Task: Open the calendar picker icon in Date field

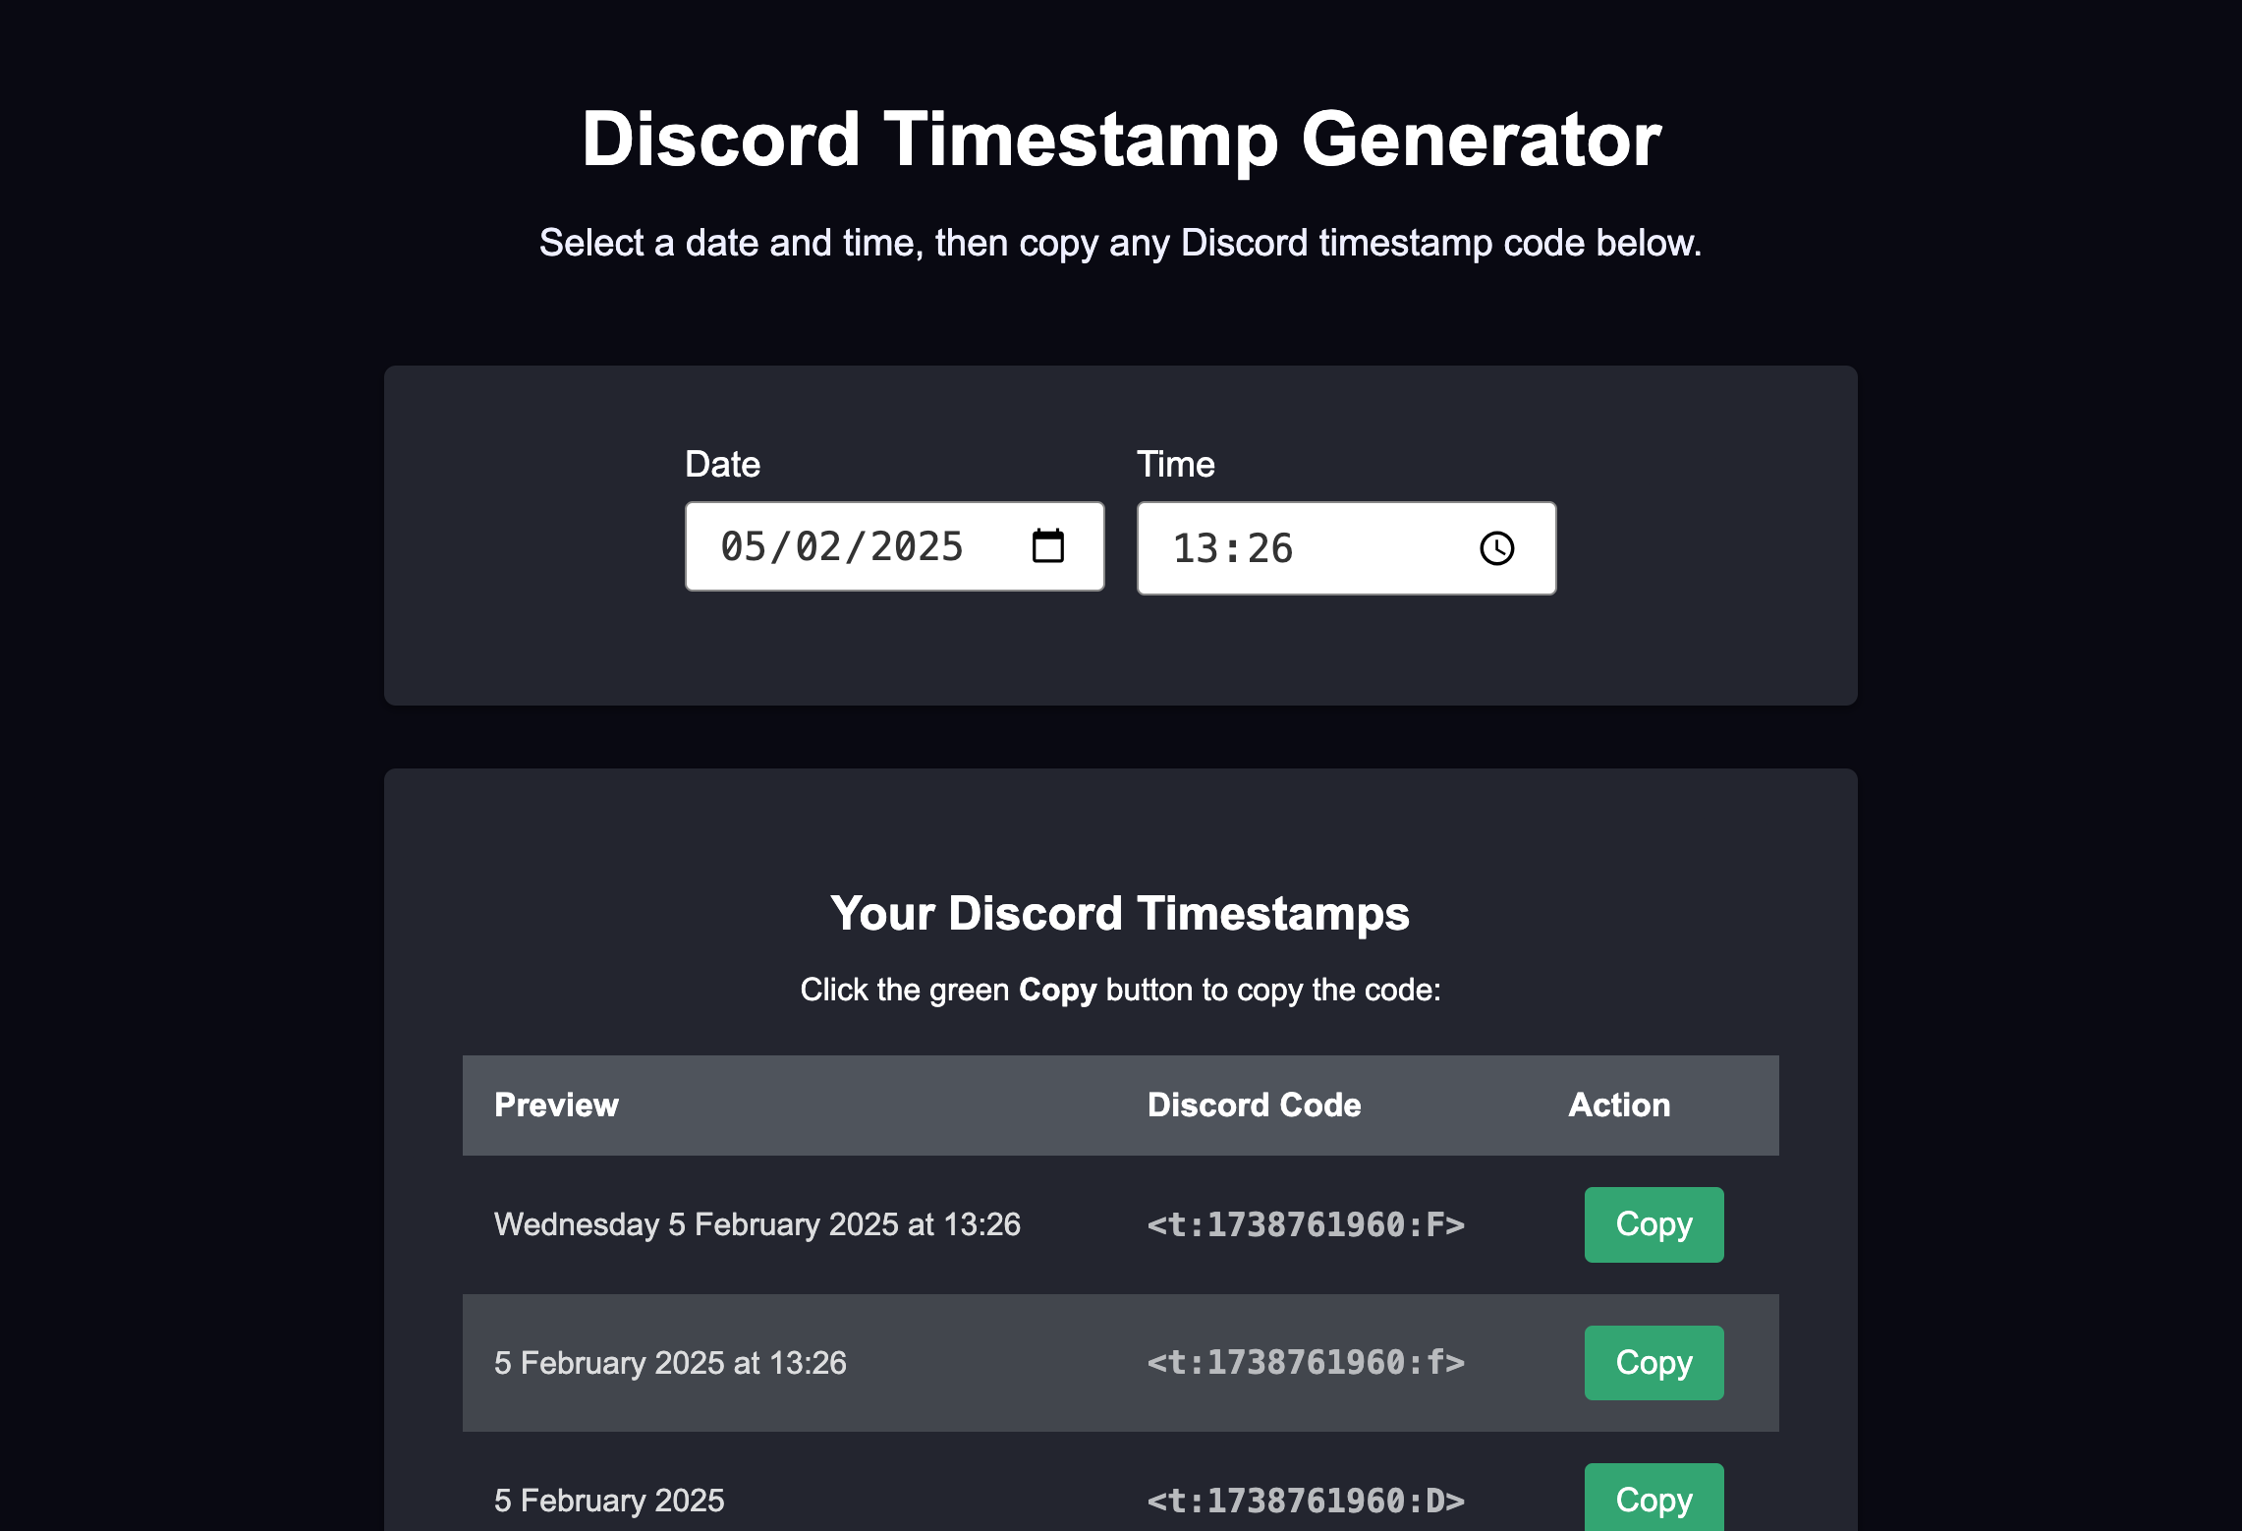Action: click(1048, 545)
